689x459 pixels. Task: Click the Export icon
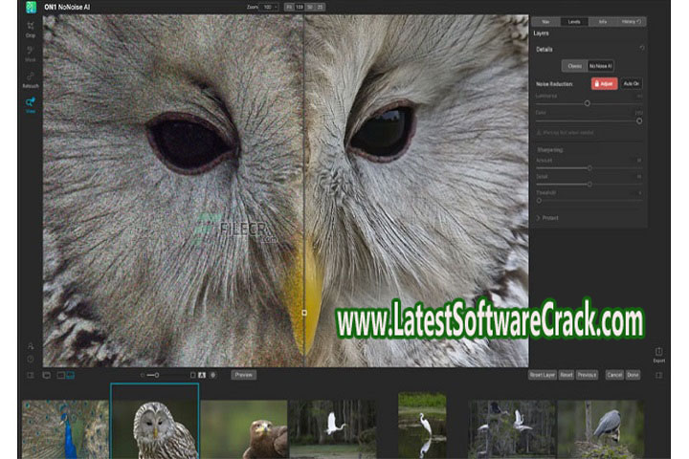tap(658, 354)
